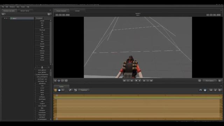Toggle second small icon on demo1 row
Image resolution: width=224 pixels, height=126 pixels.
pyautogui.click(x=7, y=18)
